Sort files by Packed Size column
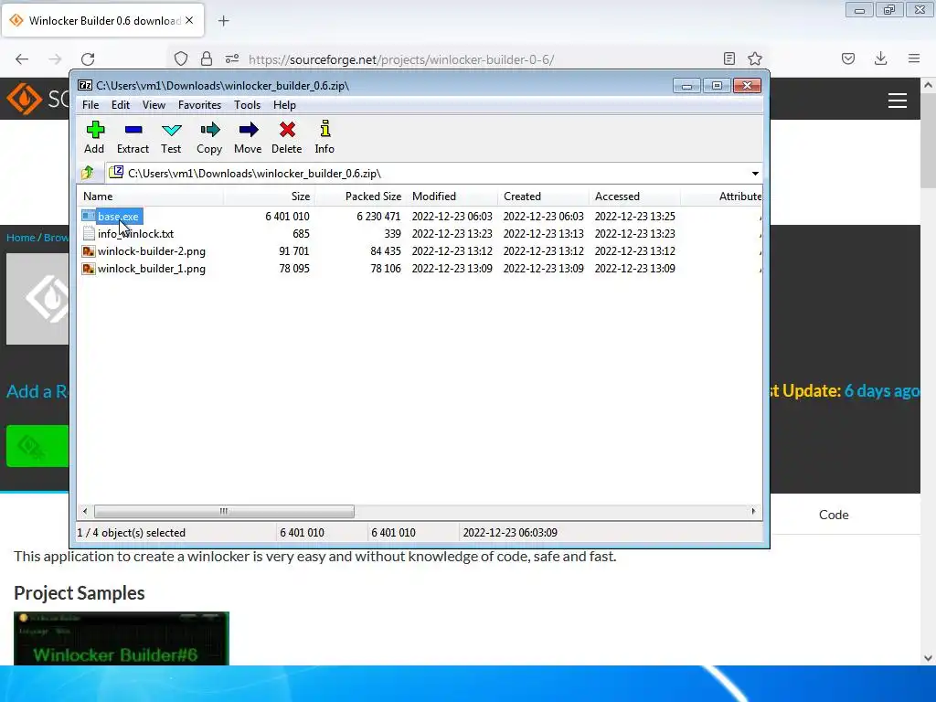 (360, 197)
